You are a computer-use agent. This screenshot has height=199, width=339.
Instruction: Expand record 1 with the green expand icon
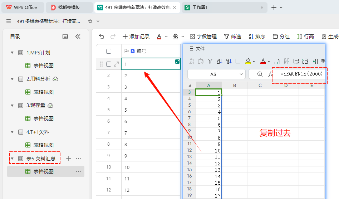177,62
